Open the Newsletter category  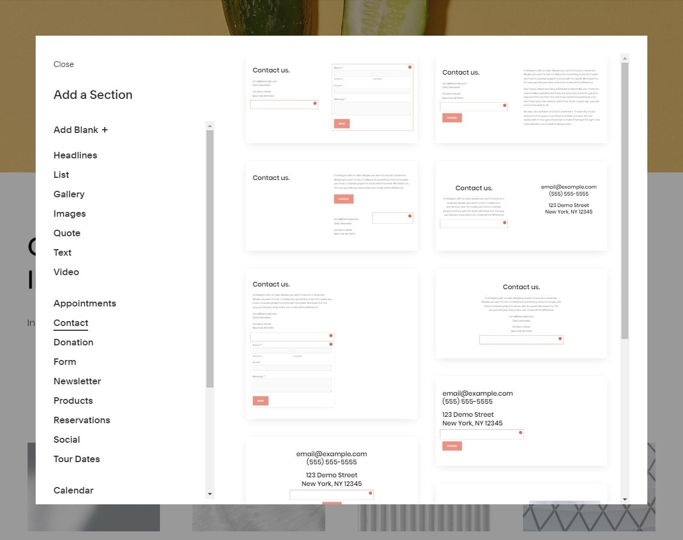pyautogui.click(x=77, y=381)
